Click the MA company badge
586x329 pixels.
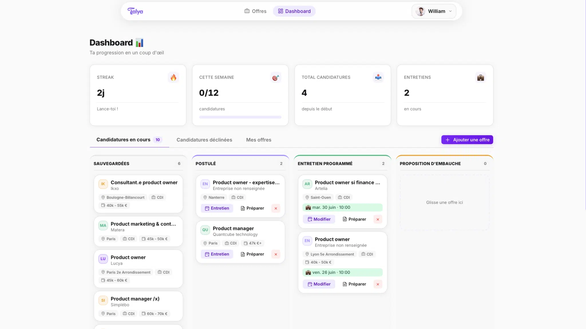(x=103, y=225)
